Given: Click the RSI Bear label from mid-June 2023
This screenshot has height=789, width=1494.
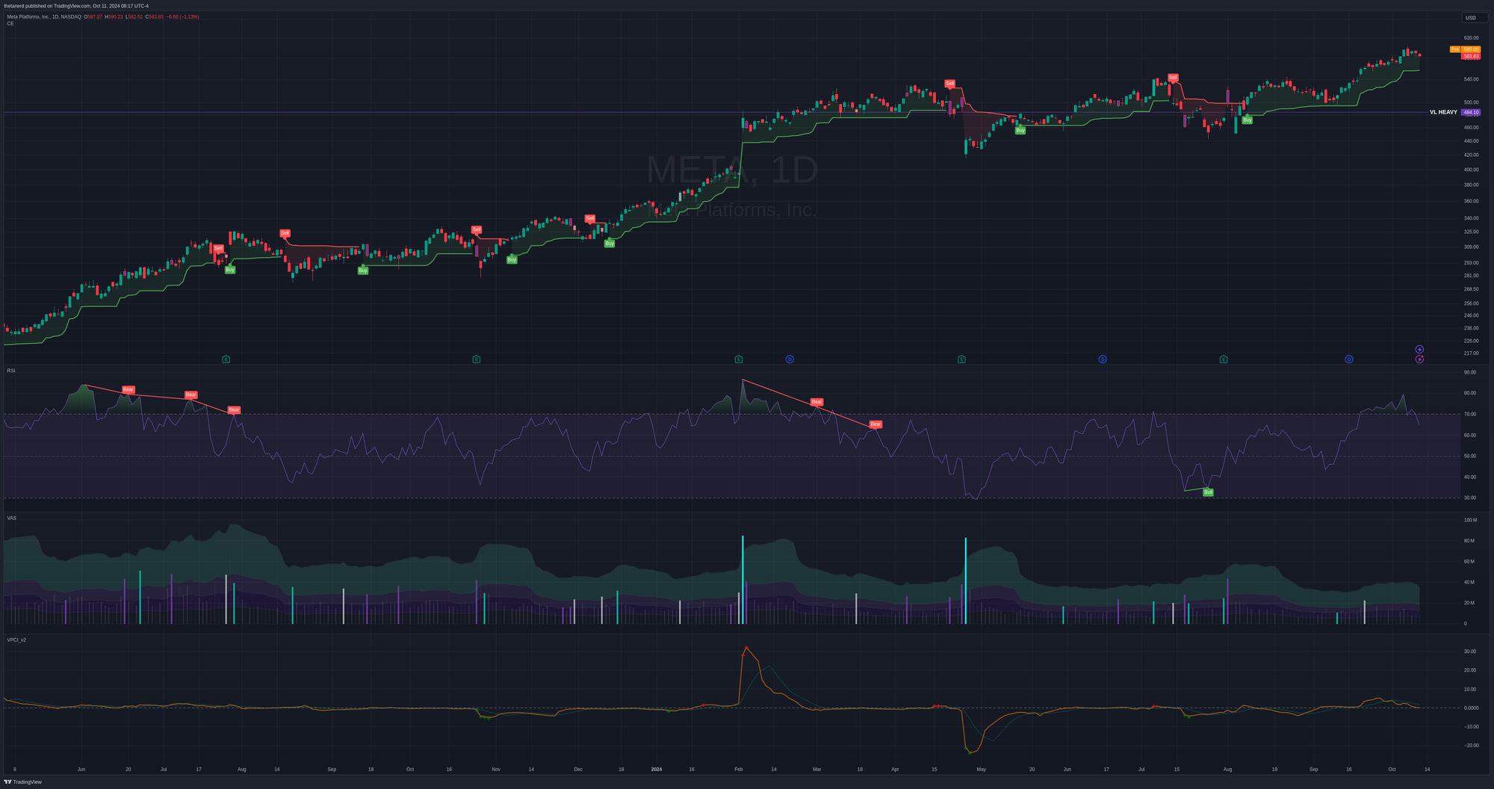Looking at the screenshot, I should tap(128, 389).
